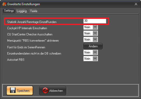This screenshot has width=141, height=99.
Task: Select the Settings tab
Action: (x=9, y=11)
